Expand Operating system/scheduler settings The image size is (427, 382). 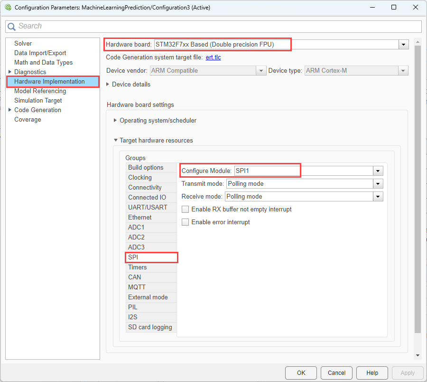(115, 120)
